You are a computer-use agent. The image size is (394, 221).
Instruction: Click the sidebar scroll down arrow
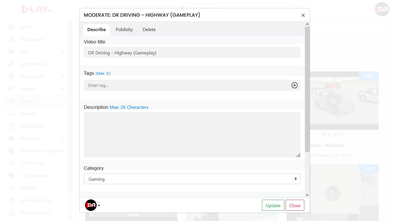click(70, 216)
